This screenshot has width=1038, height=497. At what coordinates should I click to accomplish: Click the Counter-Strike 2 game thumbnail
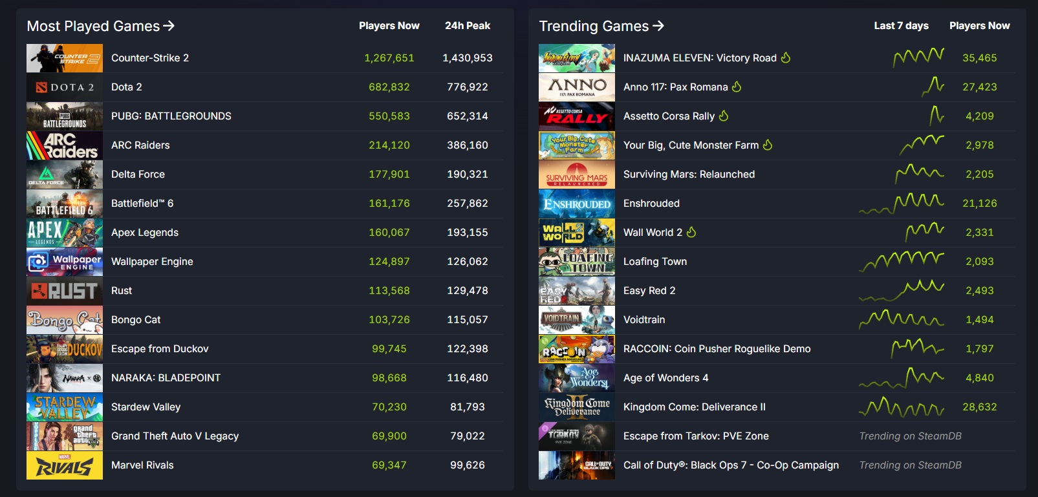tap(65, 58)
